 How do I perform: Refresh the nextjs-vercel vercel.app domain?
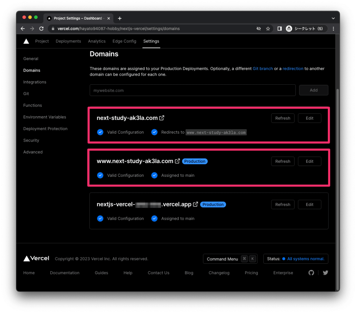[283, 205]
